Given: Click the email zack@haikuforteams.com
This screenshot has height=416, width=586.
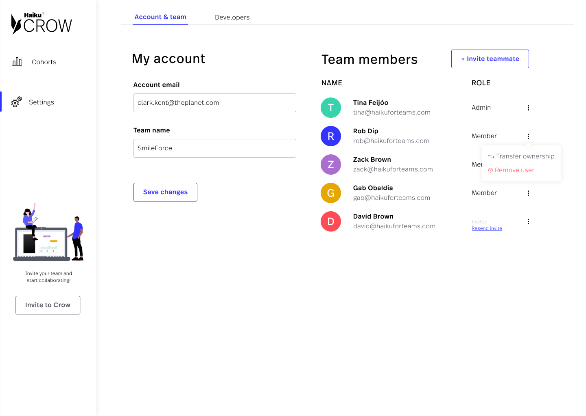Looking at the screenshot, I should click(x=393, y=169).
